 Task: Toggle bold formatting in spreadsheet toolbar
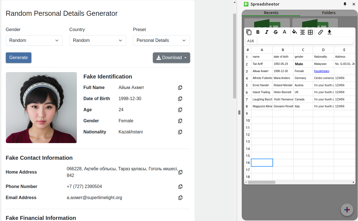258,32
